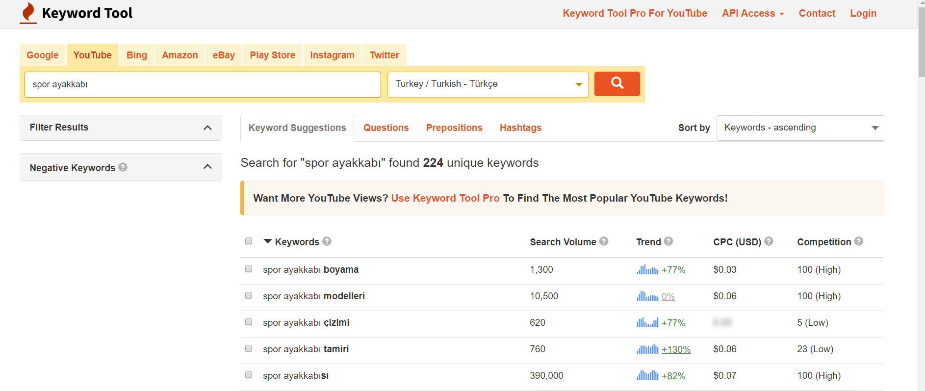Open the Contact page link
Screen dimensions: 925x391
[x=817, y=13]
